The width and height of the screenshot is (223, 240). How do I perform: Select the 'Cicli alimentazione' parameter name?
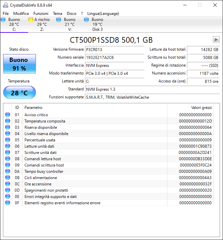pyautogui.click(x=41, y=177)
